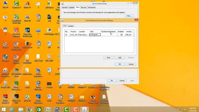
Task: Select the Recycle Bin desktop icon
Action: tap(5, 85)
